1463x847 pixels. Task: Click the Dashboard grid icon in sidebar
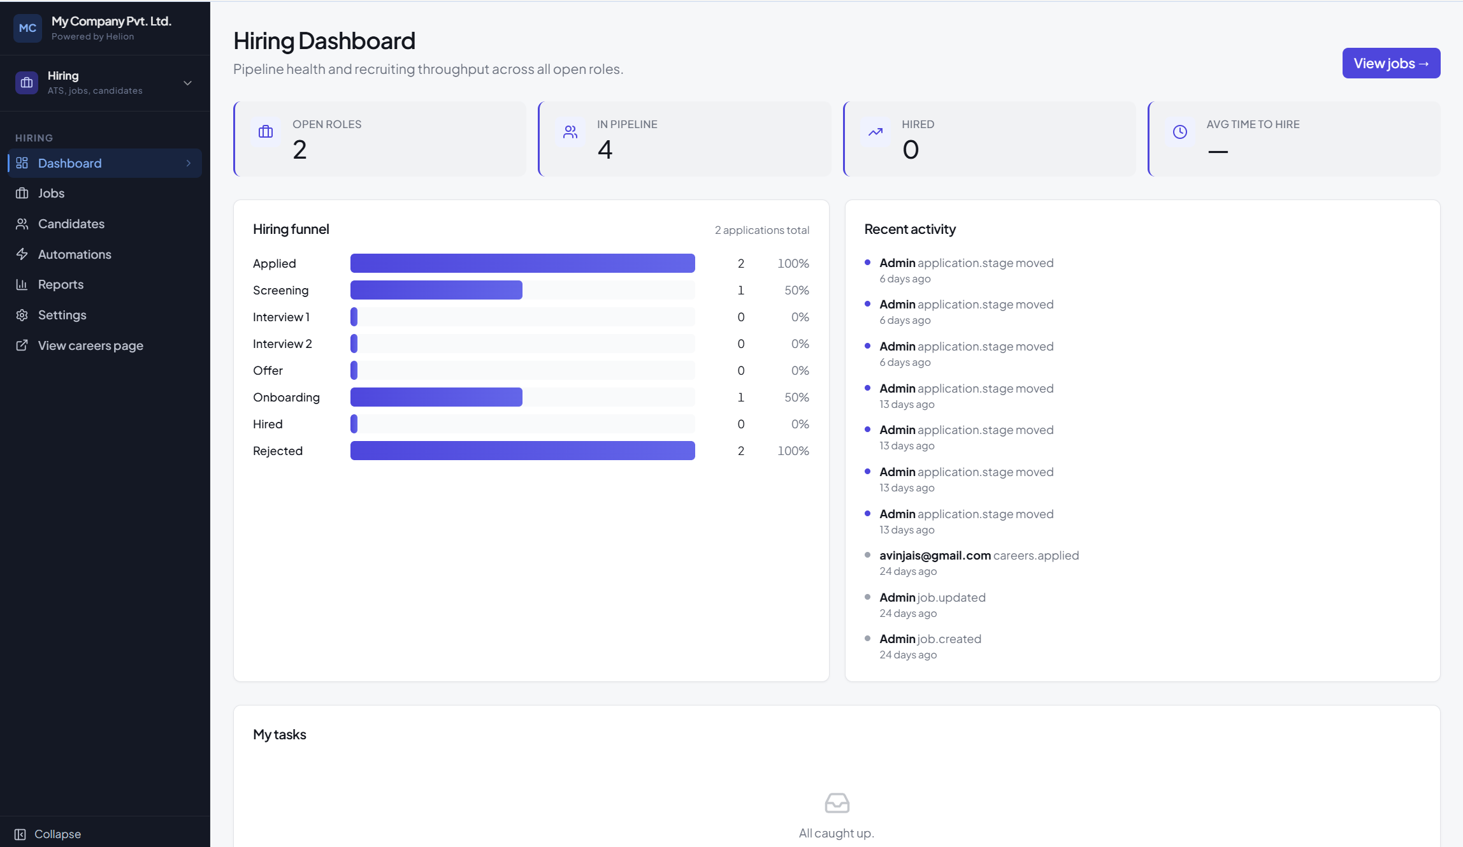click(22, 163)
